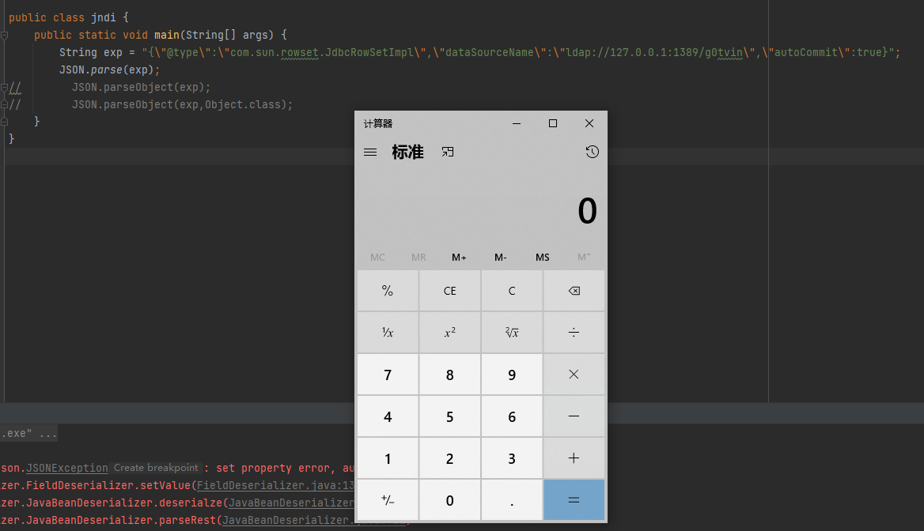
Task: Collapse the main method fold marker in editor
Action: [x=4, y=36]
